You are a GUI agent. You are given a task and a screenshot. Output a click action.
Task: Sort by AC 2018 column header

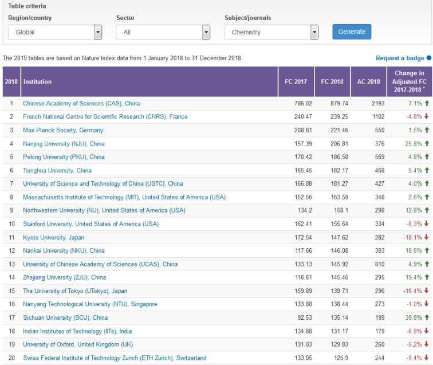[368, 81]
